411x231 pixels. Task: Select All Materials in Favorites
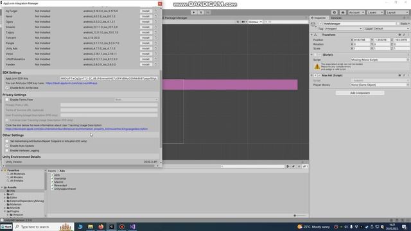click(x=17, y=174)
